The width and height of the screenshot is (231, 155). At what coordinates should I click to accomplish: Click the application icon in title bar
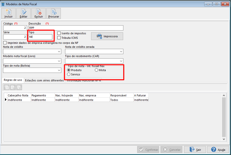click(3, 4)
